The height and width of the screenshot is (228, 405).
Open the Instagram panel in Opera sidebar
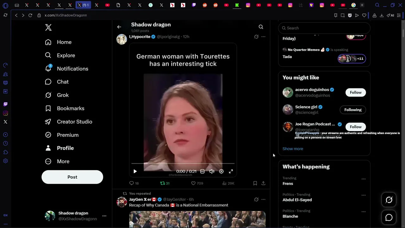[5, 113]
